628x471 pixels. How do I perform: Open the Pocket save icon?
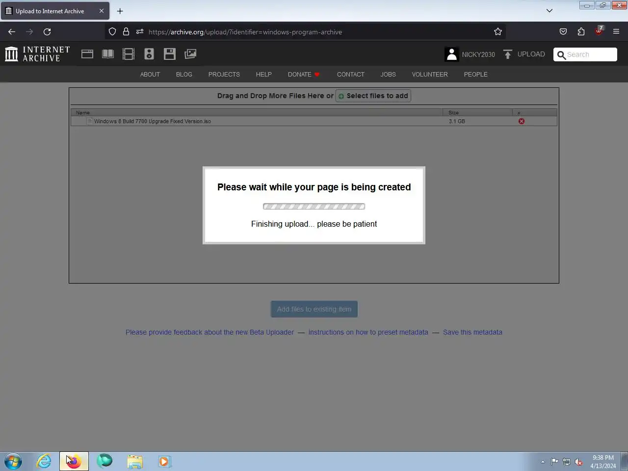point(563,32)
